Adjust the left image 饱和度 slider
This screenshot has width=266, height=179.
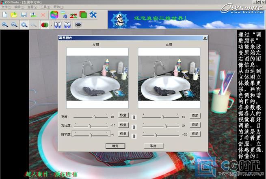(91, 134)
